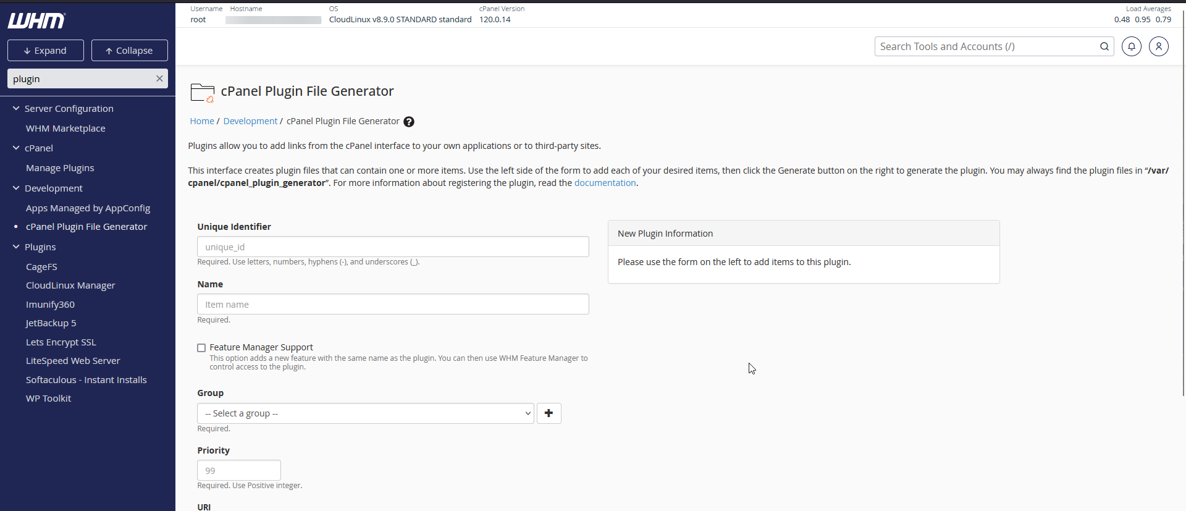Collapse the cPanel sidebar section
The image size is (1186, 511).
tap(16, 148)
